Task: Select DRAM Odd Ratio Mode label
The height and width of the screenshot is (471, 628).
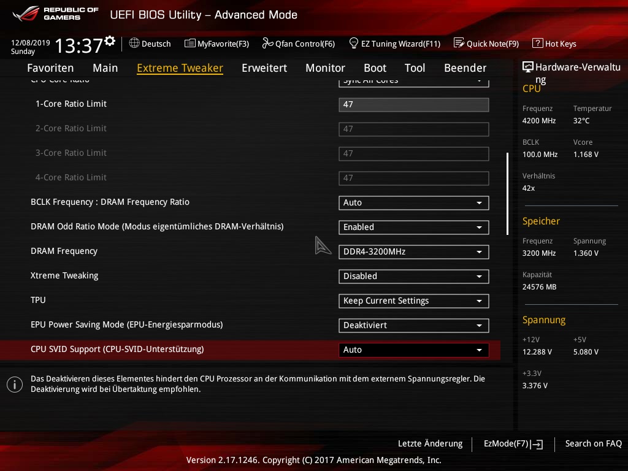Action: coord(157,227)
